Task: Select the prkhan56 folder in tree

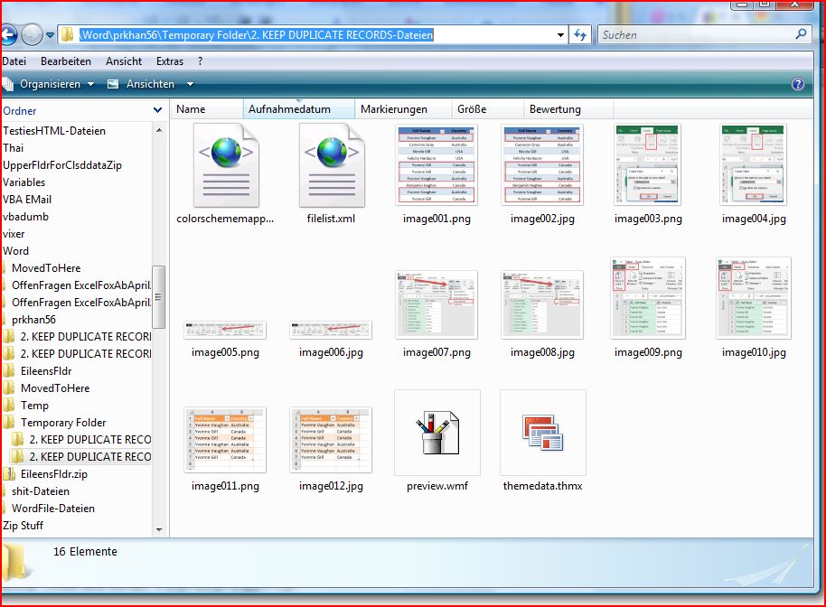Action: [x=33, y=320]
